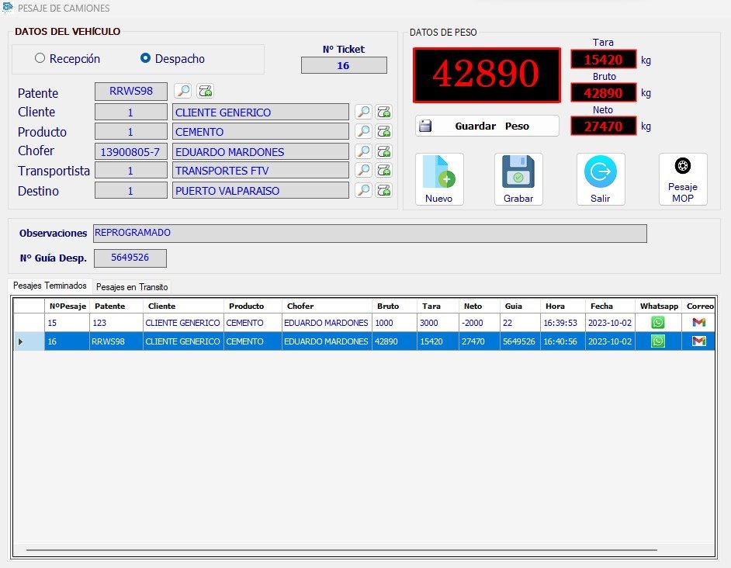The height and width of the screenshot is (568, 731).
Task: Add new product icon in Producto row
Action: (383, 131)
